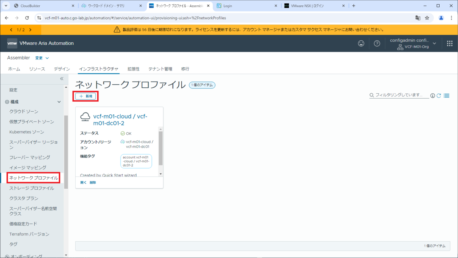Click the license warning triangle icon
This screenshot has width=458, height=258.
[117, 29]
